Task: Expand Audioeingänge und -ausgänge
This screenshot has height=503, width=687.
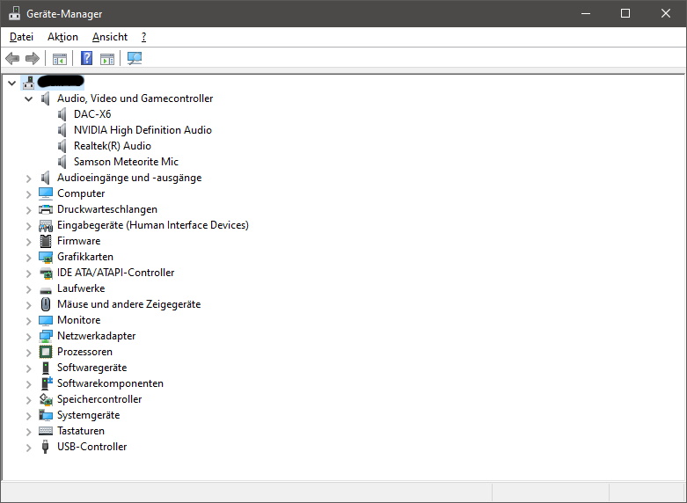Action: coord(28,179)
